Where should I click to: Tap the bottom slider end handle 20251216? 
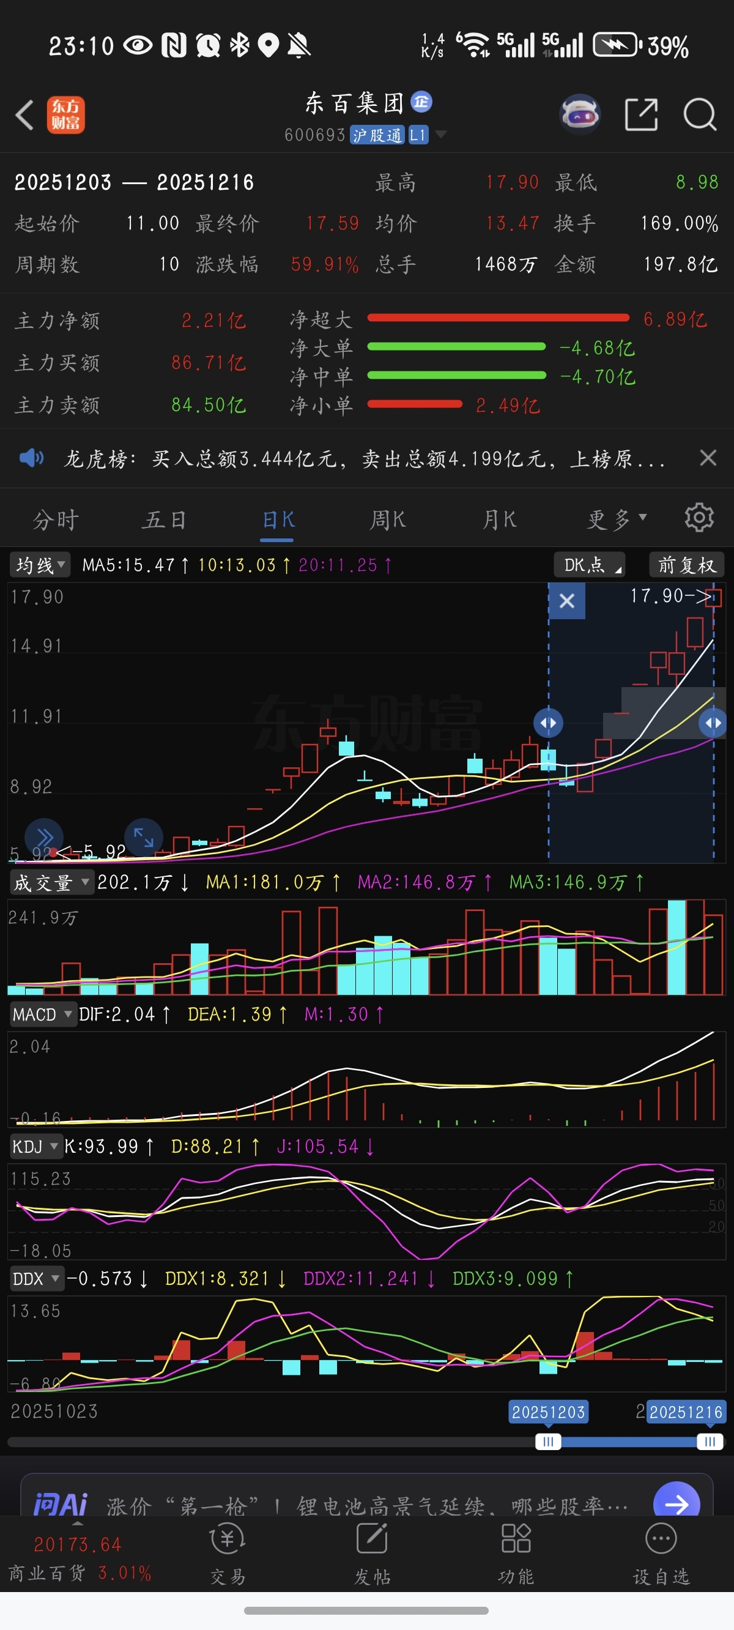tap(710, 1442)
